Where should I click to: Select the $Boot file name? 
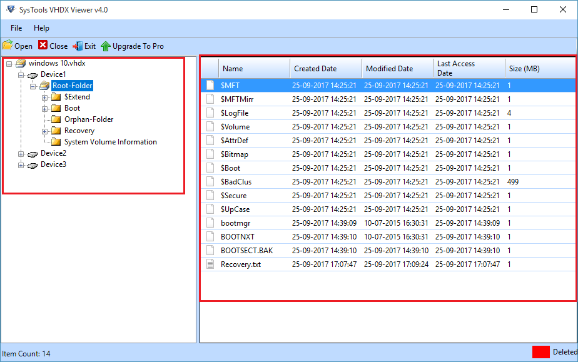click(230, 168)
